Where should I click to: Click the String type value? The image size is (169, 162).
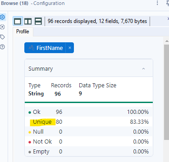click(x=36, y=94)
